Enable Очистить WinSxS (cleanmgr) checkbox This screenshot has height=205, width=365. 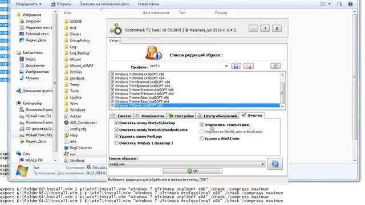pyautogui.click(x=116, y=143)
